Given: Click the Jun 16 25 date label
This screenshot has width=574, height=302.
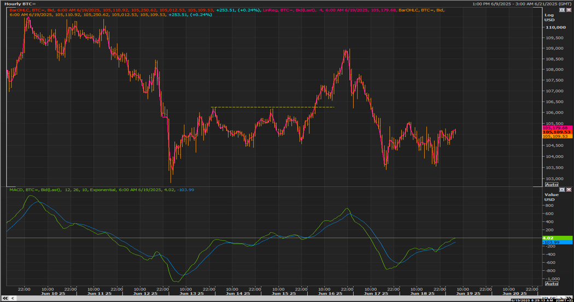Looking at the screenshot, I should tap(330, 294).
